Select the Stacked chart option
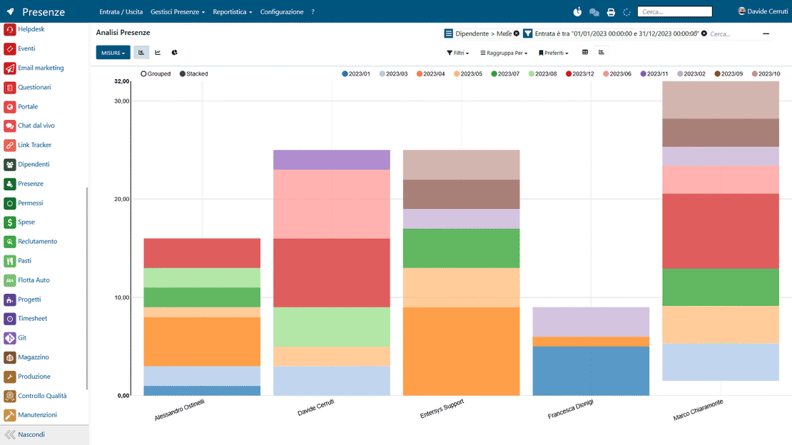The height and width of the screenshot is (445, 792). coord(193,73)
